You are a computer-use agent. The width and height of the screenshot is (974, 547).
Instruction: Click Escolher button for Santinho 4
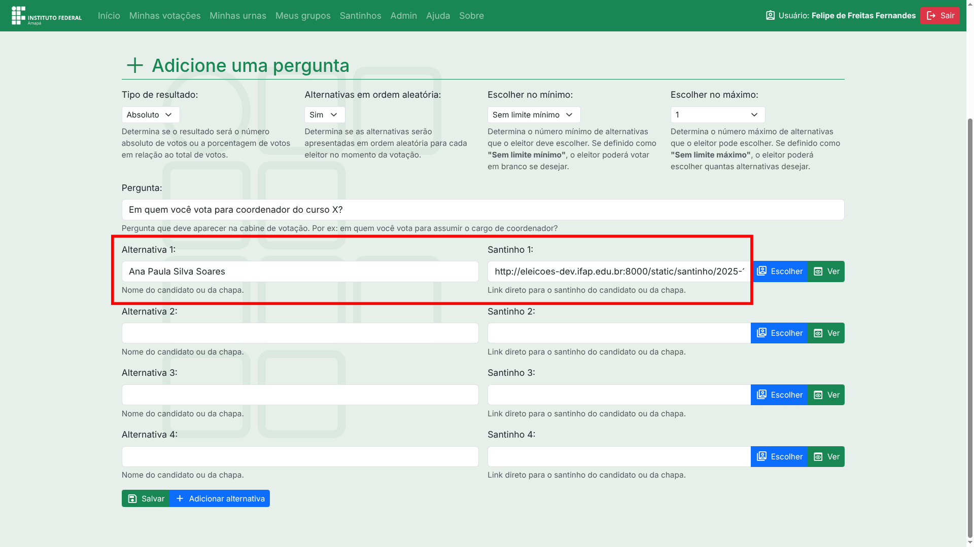(779, 457)
